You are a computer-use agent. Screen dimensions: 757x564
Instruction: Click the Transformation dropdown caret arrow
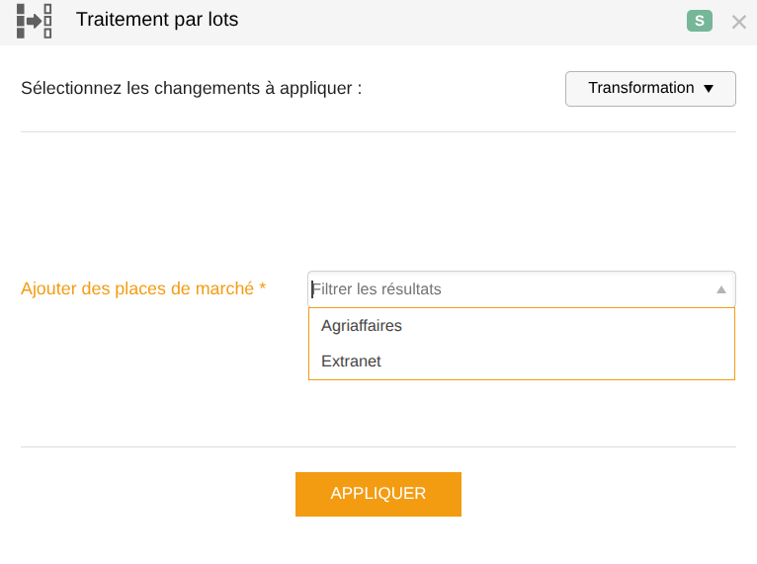pyautogui.click(x=709, y=88)
